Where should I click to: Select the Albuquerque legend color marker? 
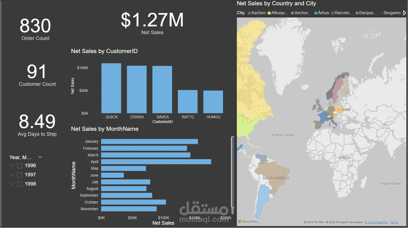[269, 13]
